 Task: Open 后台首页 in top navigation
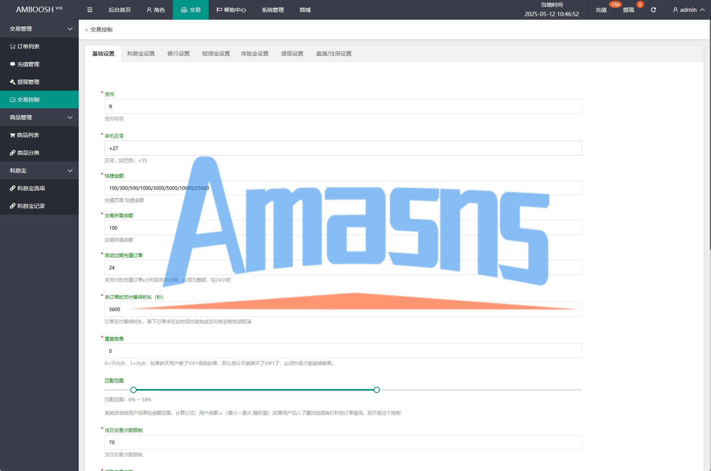120,10
